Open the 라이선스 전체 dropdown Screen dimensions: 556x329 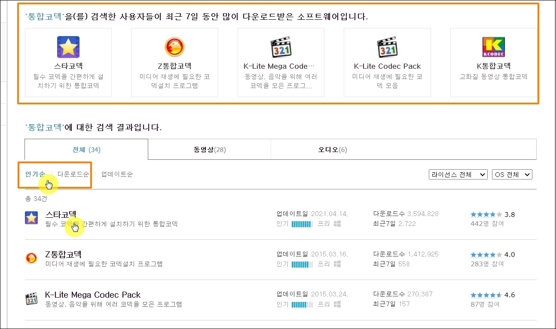point(458,174)
